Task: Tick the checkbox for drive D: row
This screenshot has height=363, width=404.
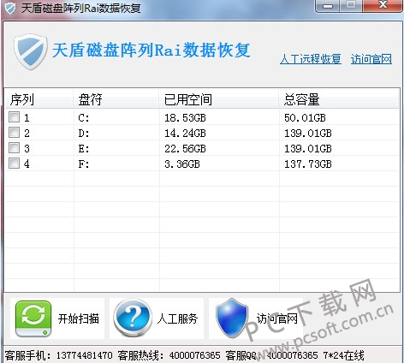Action: pyautogui.click(x=14, y=133)
